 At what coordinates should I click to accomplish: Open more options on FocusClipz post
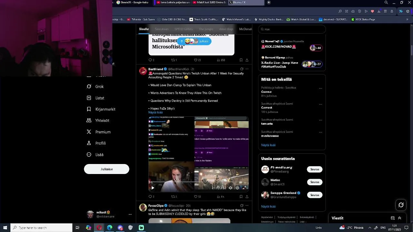[247, 206]
